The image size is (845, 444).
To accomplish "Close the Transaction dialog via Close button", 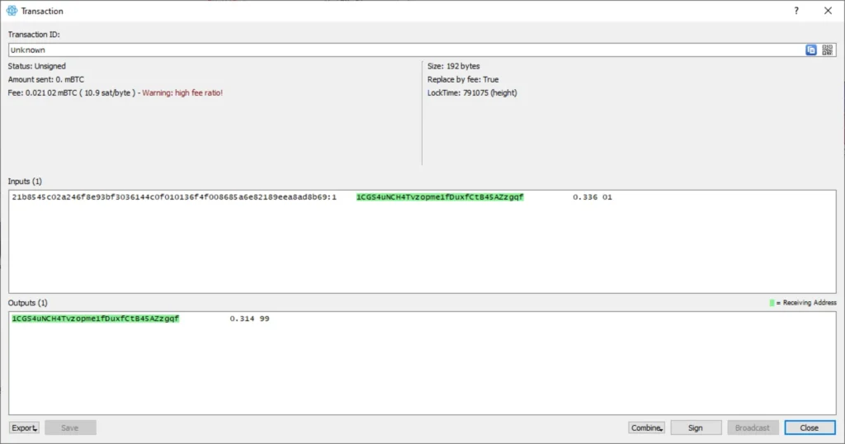I will (x=810, y=427).
